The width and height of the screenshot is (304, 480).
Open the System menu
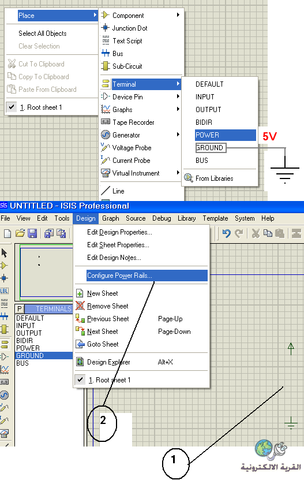click(x=245, y=218)
